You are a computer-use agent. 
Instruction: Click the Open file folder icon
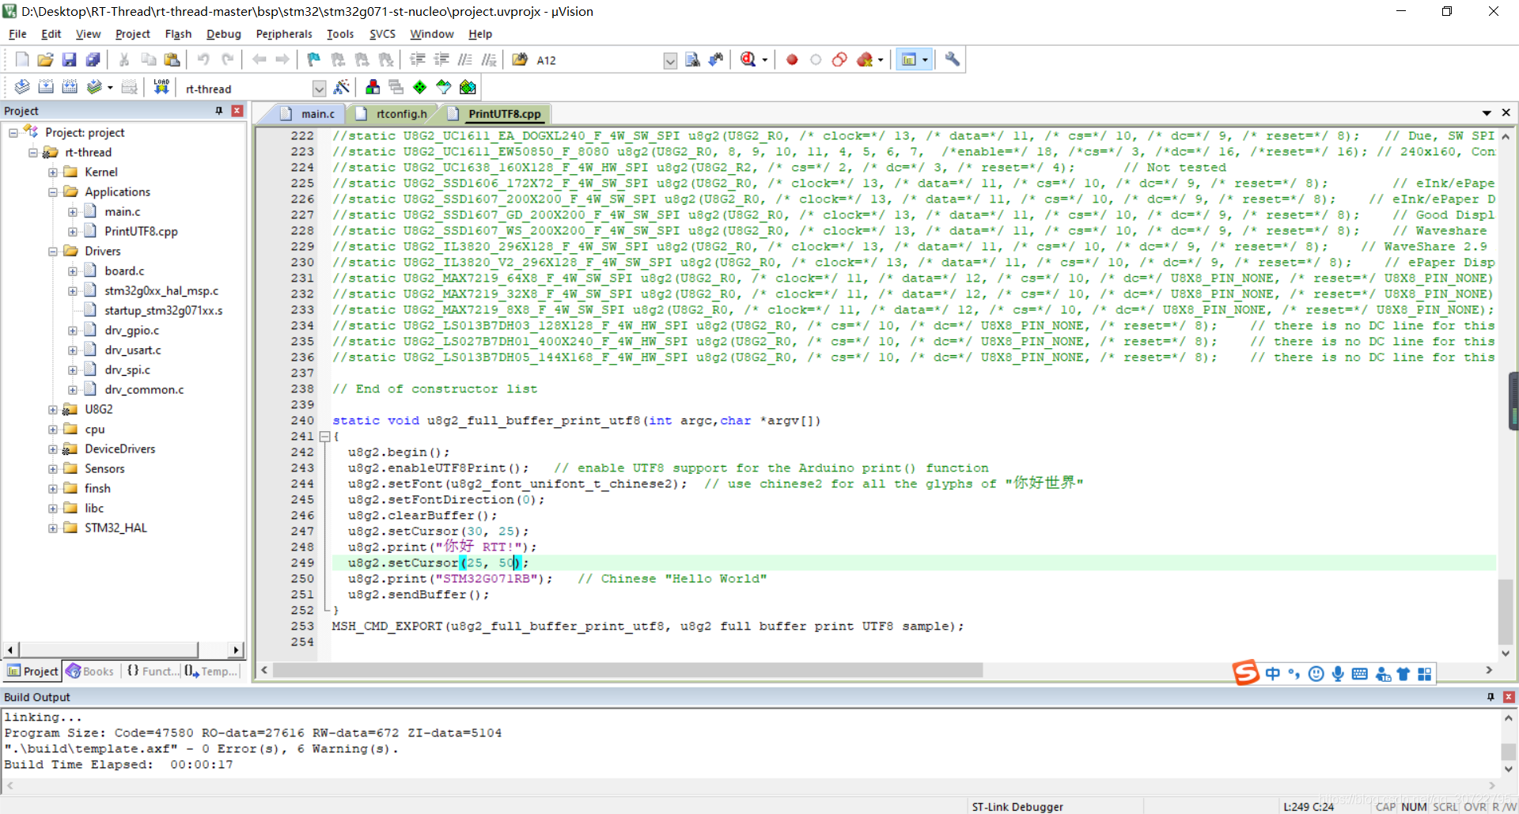coord(45,59)
